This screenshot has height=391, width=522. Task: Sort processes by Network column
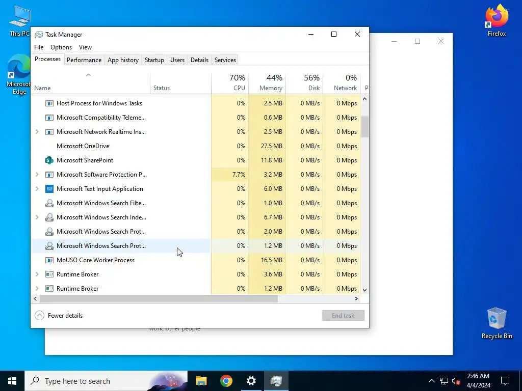342,82
